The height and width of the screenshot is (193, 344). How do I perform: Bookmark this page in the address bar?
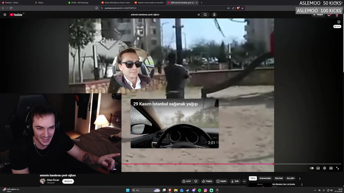pos(96,8)
